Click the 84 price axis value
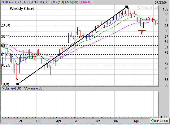This screenshot has height=125, width=170. tap(166, 42)
